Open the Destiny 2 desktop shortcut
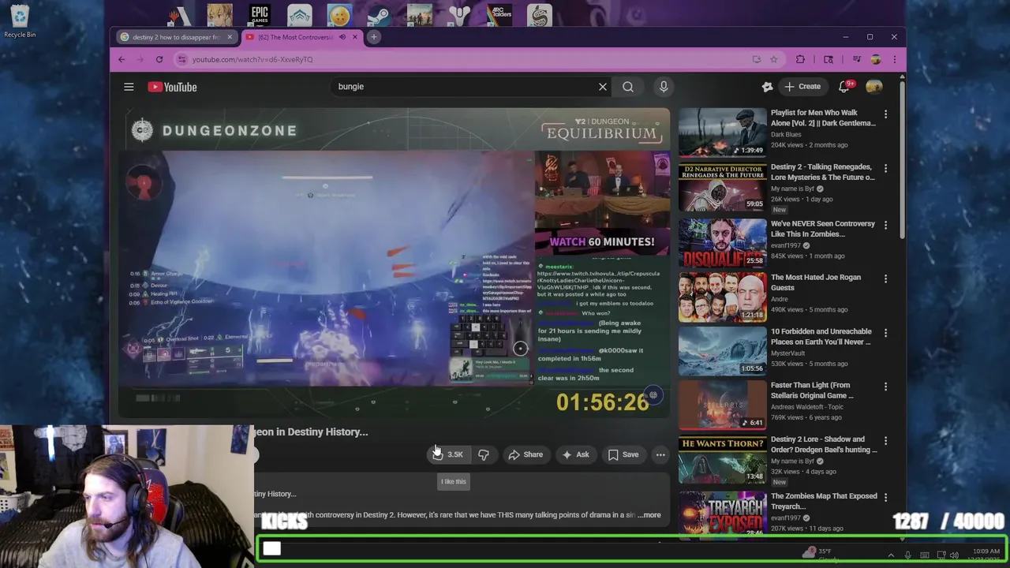Image resolution: width=1010 pixels, height=568 pixels. click(459, 15)
